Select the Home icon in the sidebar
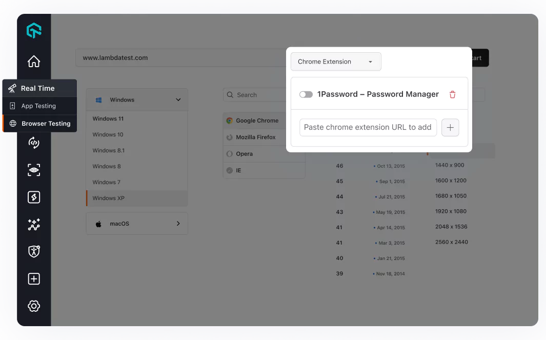Image resolution: width=546 pixels, height=340 pixels. coord(33,61)
